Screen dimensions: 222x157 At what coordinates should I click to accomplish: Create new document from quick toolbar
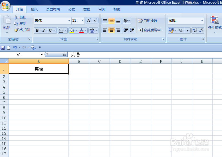pyautogui.click(x=9, y=48)
